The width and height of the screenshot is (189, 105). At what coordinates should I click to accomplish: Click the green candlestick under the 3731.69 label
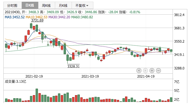click(x=31, y=26)
